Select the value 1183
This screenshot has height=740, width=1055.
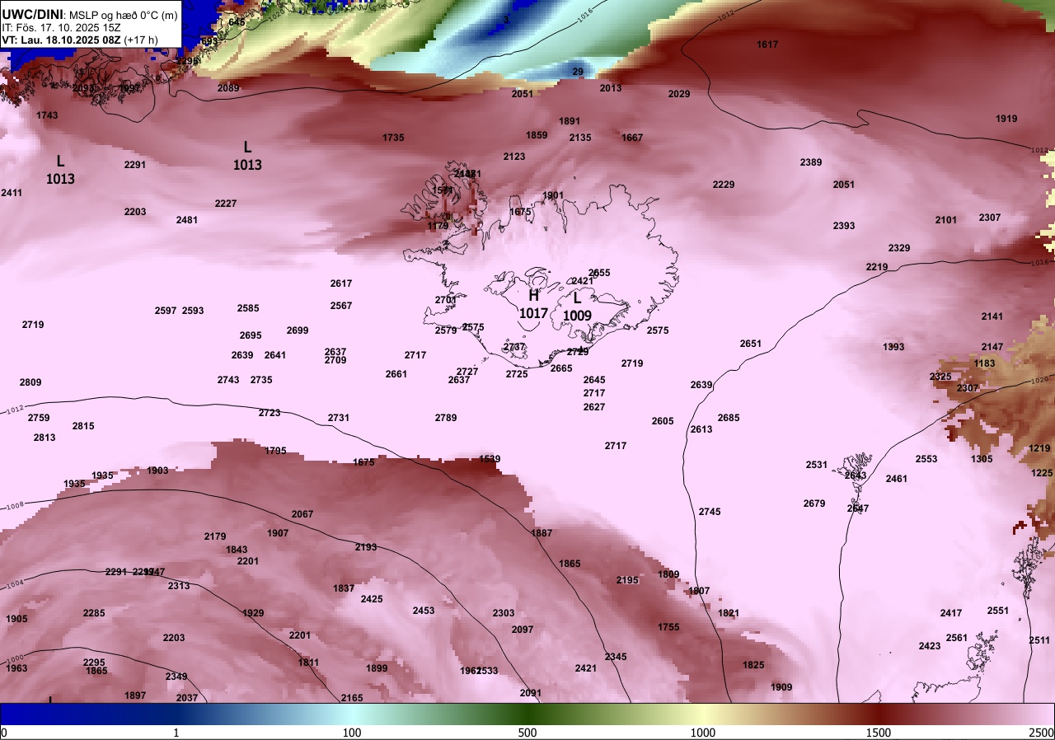pos(984,363)
